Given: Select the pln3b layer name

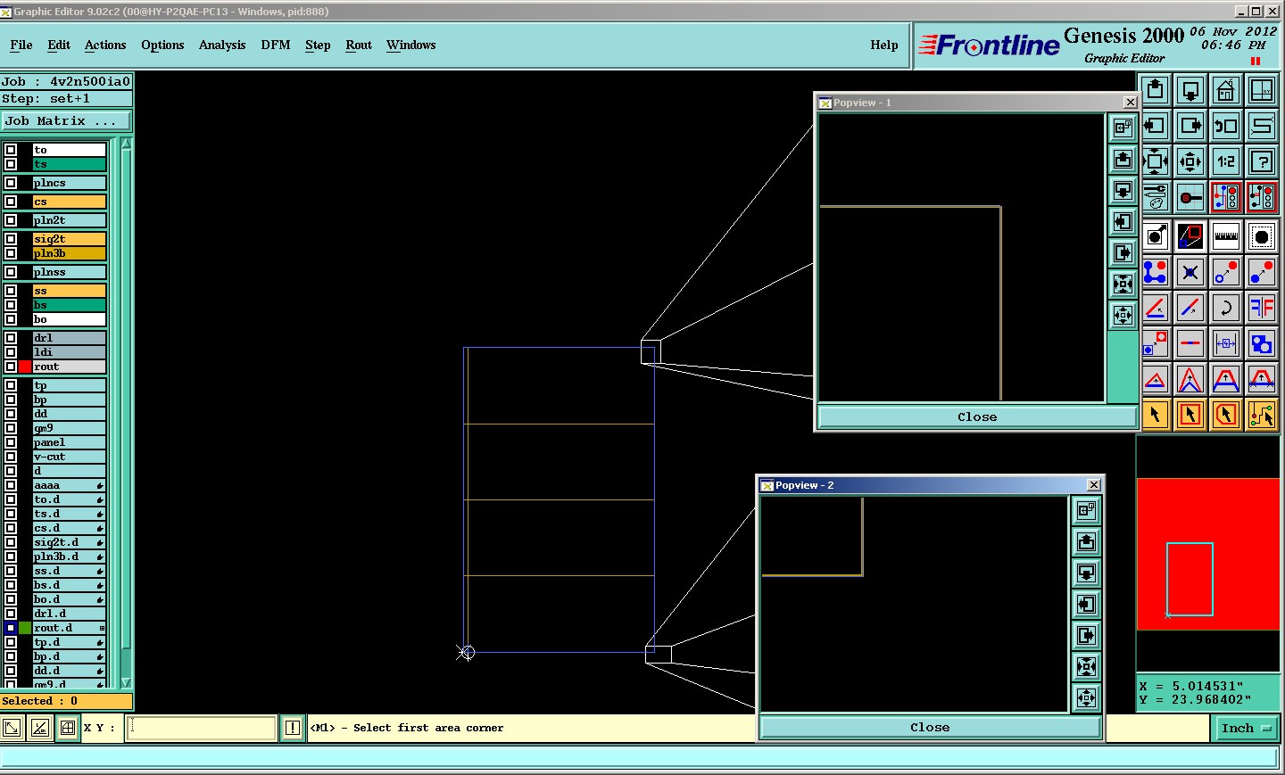Looking at the screenshot, I should (69, 253).
